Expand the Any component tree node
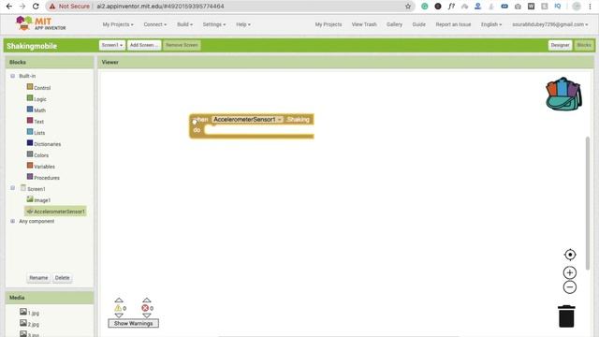This screenshot has height=337, width=599. point(12,221)
